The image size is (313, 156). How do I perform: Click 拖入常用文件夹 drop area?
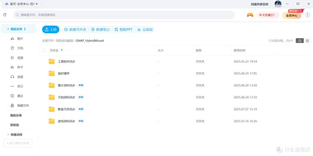(x=18, y=143)
